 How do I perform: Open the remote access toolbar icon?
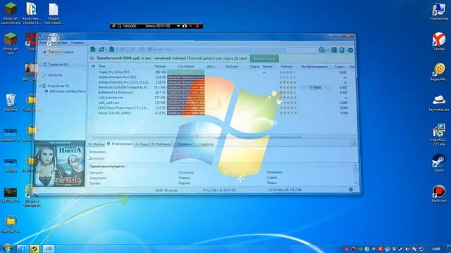(x=322, y=50)
